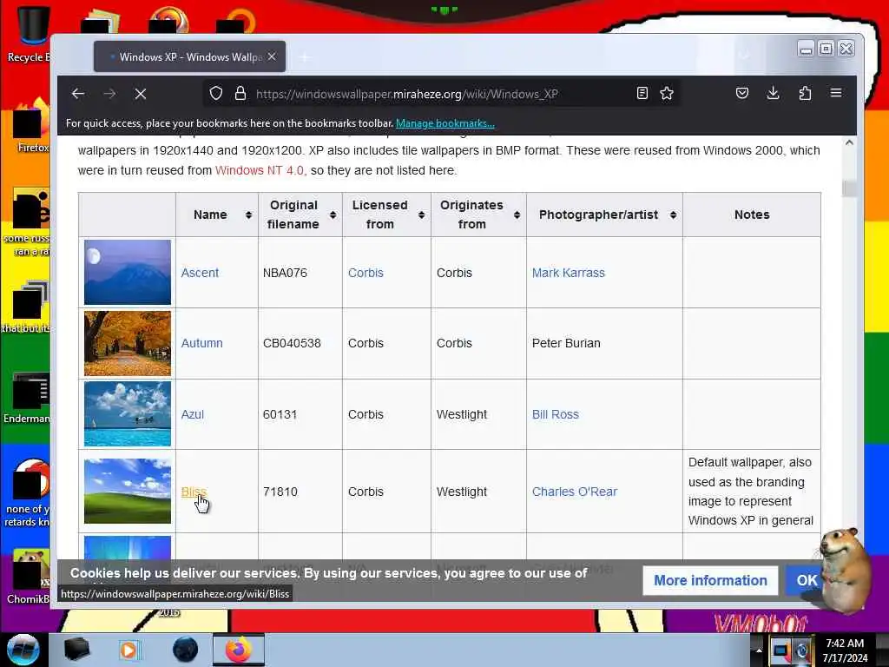The width and height of the screenshot is (889, 667).
Task: Open the Ascent wallpaper thumbnail
Action: [128, 272]
